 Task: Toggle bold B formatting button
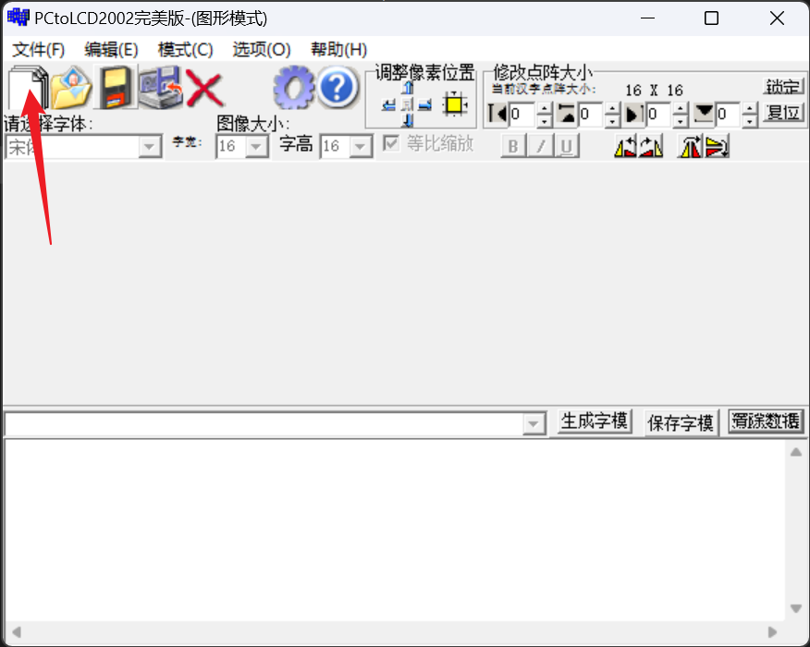513,146
